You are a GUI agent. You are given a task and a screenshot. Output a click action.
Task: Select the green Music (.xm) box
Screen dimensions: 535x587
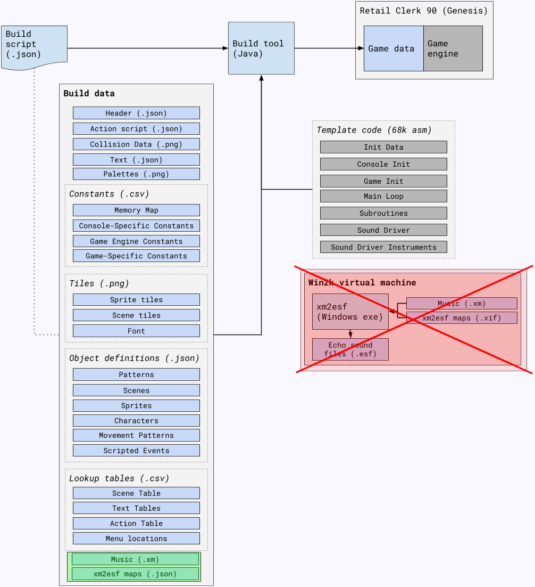point(135,559)
